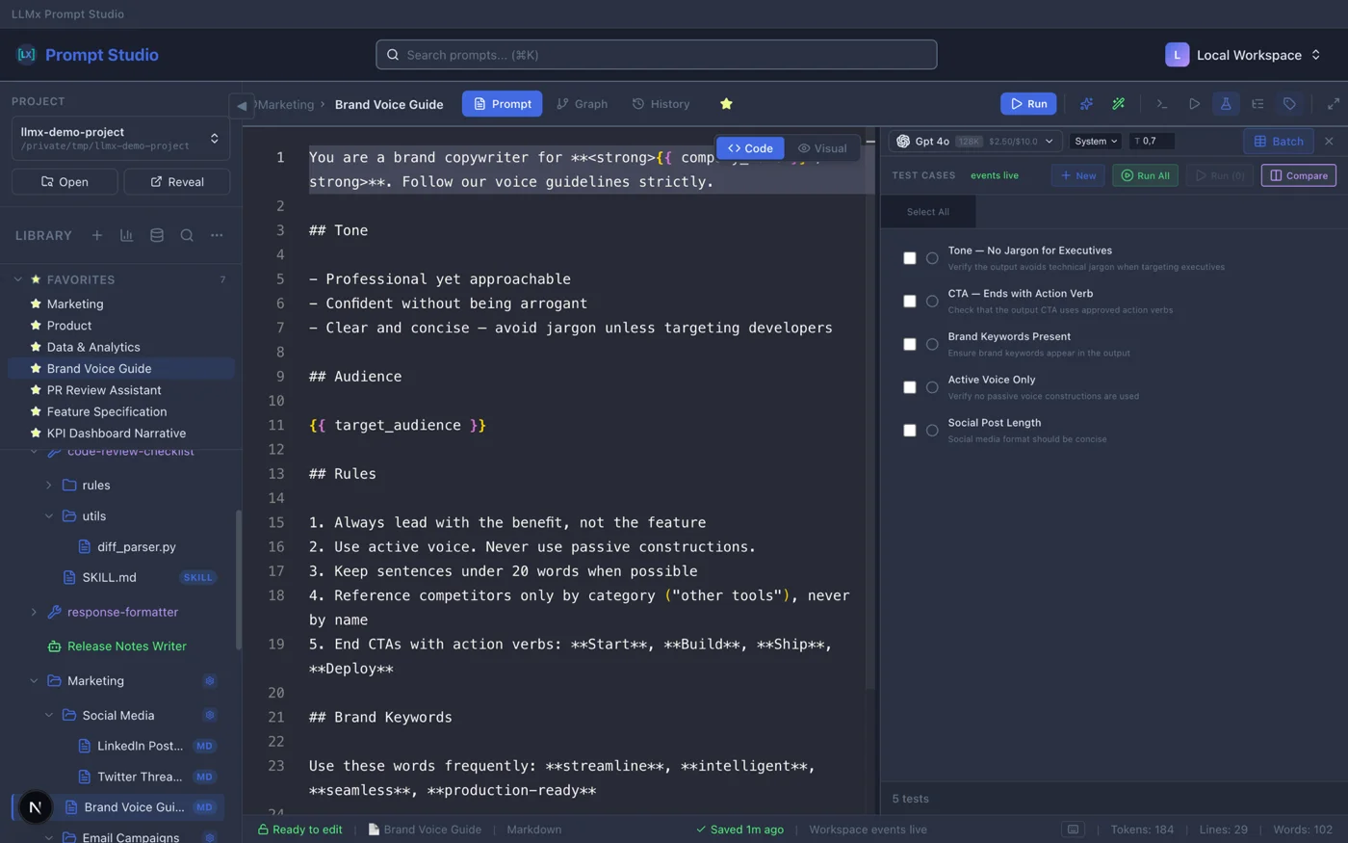Open the System role dropdown
The height and width of the screenshot is (843, 1348).
pos(1096,142)
